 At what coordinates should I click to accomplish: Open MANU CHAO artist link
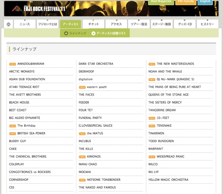pyautogui.click(x=87, y=164)
